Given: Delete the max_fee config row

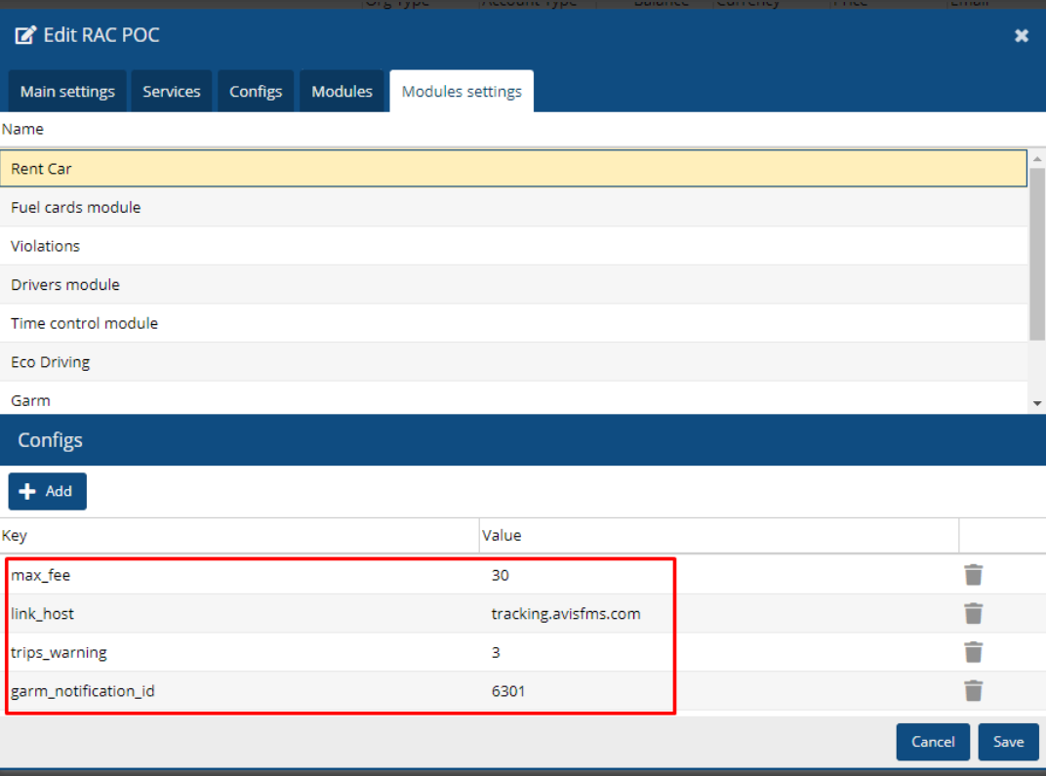Looking at the screenshot, I should (973, 575).
